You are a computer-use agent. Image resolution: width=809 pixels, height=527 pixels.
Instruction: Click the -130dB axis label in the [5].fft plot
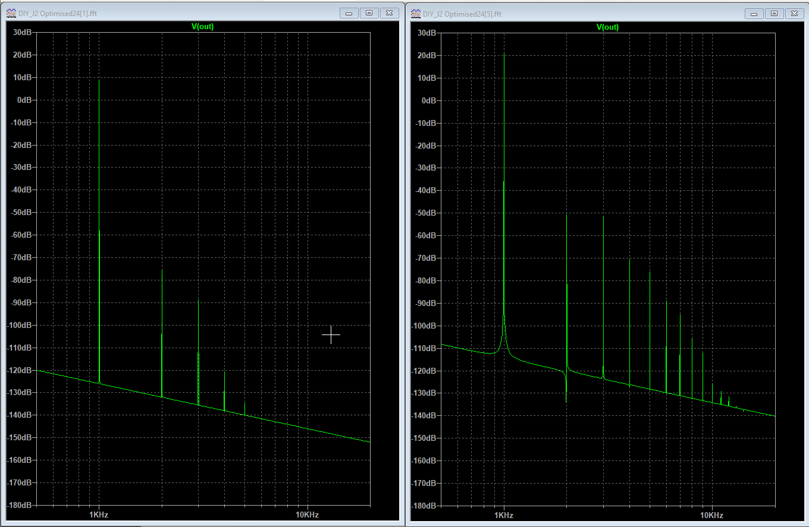tap(425, 393)
